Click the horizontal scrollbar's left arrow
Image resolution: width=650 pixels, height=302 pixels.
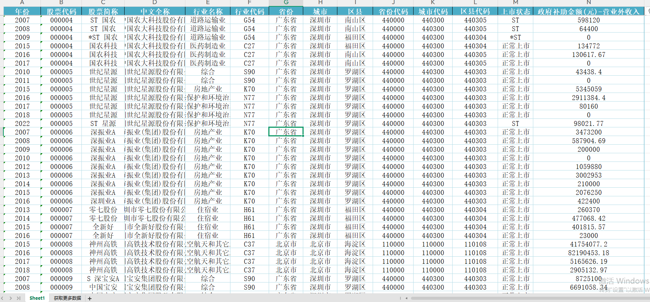pos(406,298)
